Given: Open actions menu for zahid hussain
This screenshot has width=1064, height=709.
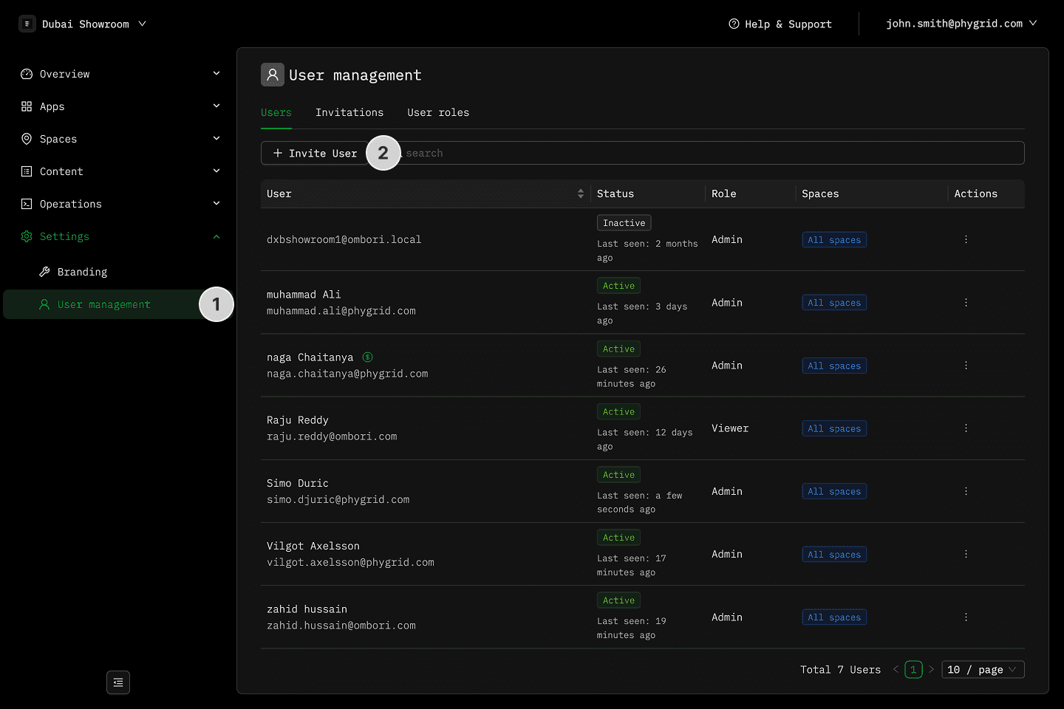Looking at the screenshot, I should coord(966,617).
